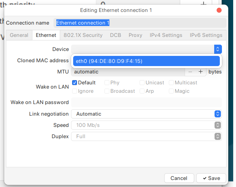The width and height of the screenshot is (236, 187).
Task: Cancel editing the Ethernet connection
Action: click(179, 178)
